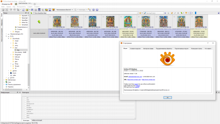Viewport: 220px width, 124px height.
Task: Open the Расположение областей dropdown
Action: click(65, 10)
